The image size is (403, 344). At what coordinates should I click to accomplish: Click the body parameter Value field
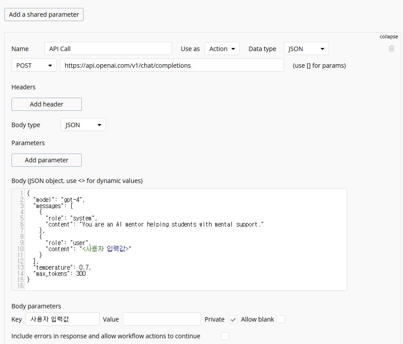point(161,319)
